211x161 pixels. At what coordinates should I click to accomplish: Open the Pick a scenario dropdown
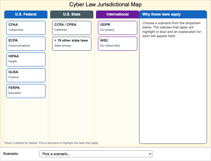(96, 154)
